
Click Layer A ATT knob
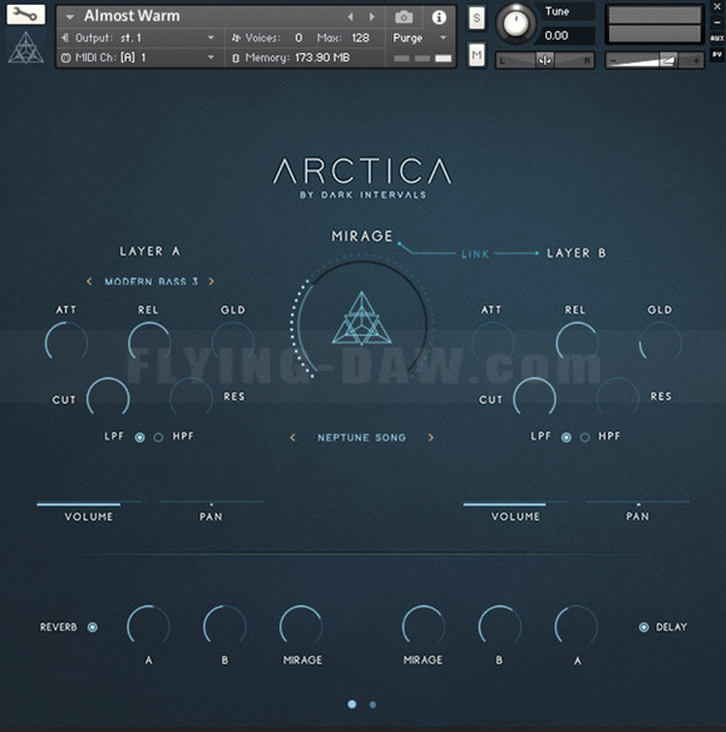tap(66, 343)
